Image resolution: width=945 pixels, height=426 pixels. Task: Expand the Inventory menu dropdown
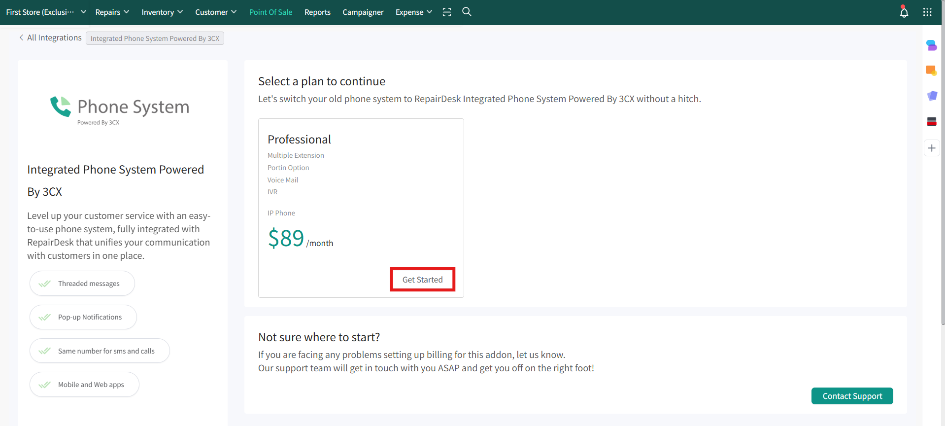coord(162,12)
